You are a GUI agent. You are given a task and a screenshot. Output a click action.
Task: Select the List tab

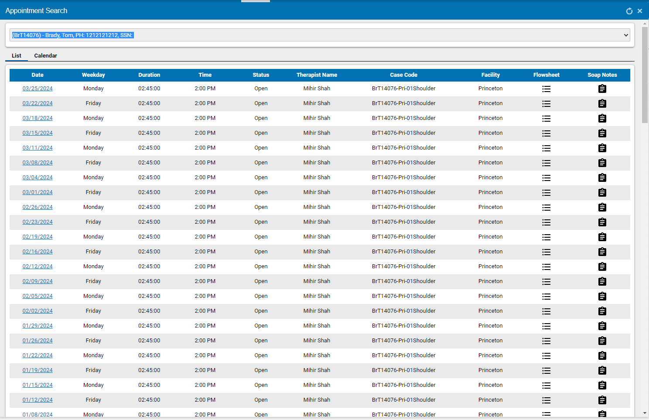pyautogui.click(x=16, y=55)
